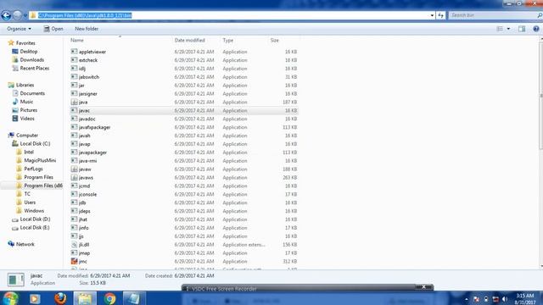Select the jli.dll file icon
This screenshot has height=305, width=543.
74,245
